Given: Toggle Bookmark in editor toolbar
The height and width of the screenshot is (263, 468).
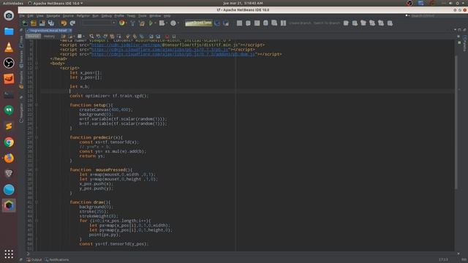Looking at the screenshot, I should [142, 37].
